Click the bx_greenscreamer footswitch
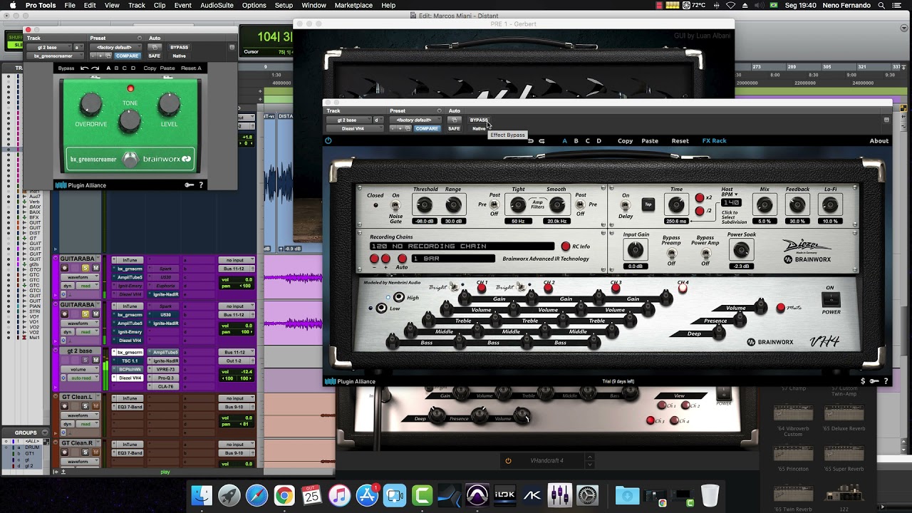 click(130, 160)
